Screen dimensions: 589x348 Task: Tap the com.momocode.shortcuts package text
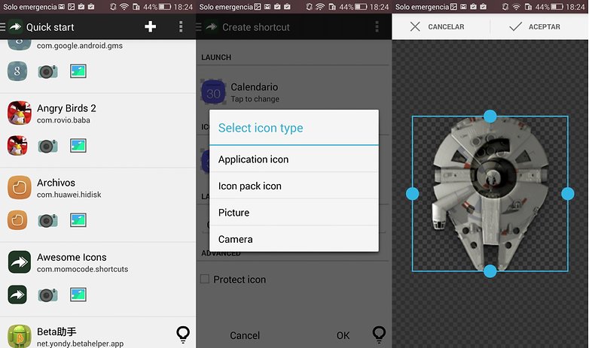tap(82, 269)
